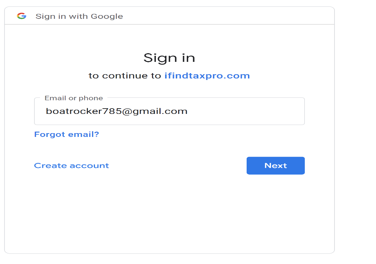Open the ifindtaxpro.com link
376x264 pixels.
(x=207, y=75)
